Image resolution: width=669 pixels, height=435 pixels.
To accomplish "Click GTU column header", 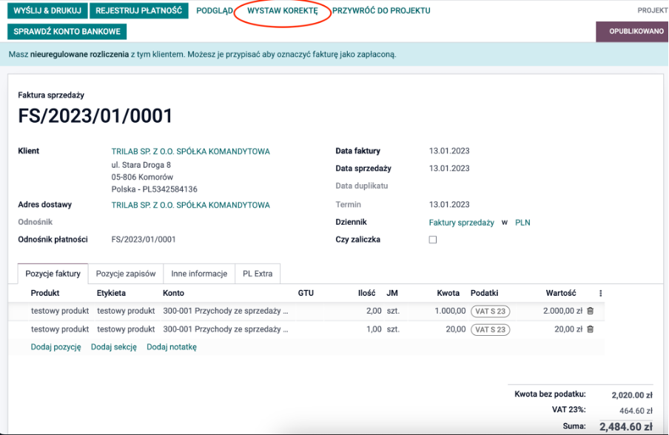I will pos(306,293).
